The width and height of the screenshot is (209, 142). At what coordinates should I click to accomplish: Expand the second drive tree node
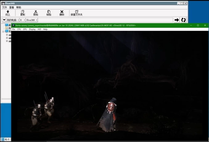click(x=7, y=38)
